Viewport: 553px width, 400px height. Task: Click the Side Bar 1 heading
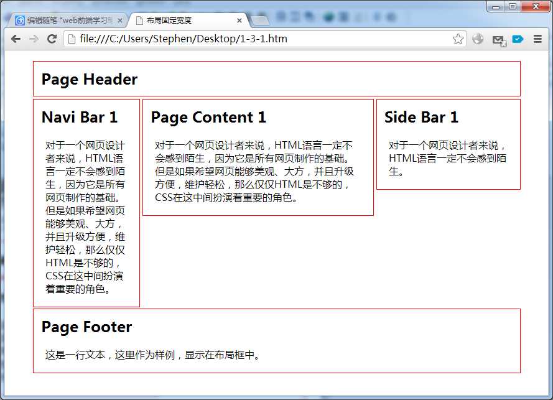point(422,117)
